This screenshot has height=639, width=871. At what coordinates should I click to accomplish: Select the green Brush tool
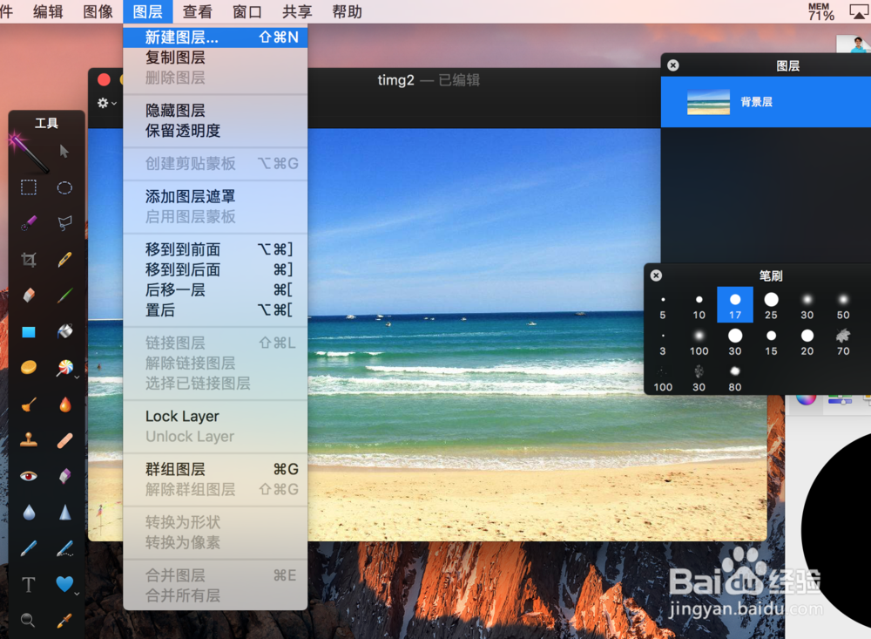(64, 295)
